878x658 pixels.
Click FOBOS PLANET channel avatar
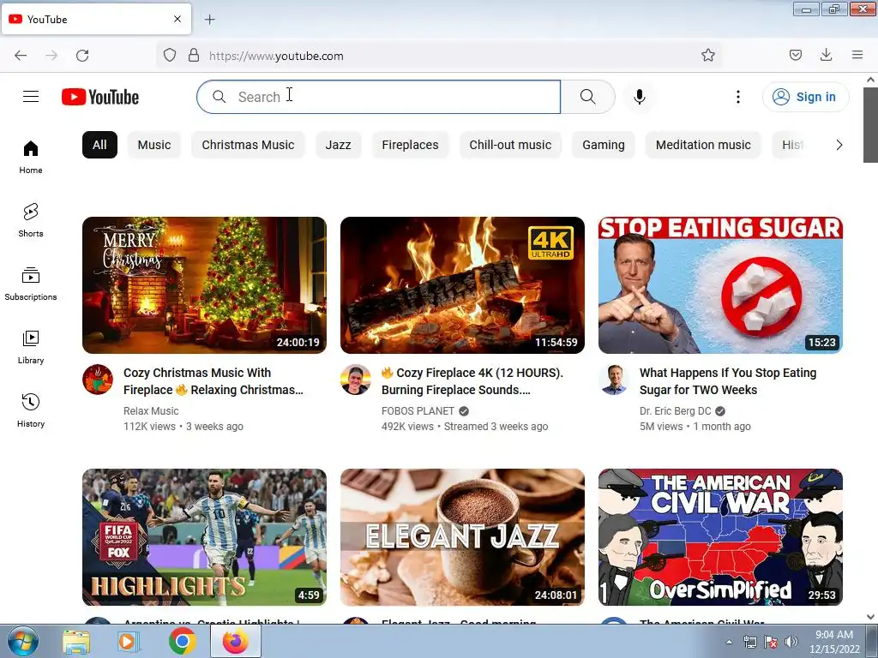coord(356,380)
